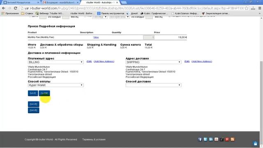This screenshot has width=263, height=148.
Task: Click the extension icon beside the Chrome menu
Action: (253, 8)
